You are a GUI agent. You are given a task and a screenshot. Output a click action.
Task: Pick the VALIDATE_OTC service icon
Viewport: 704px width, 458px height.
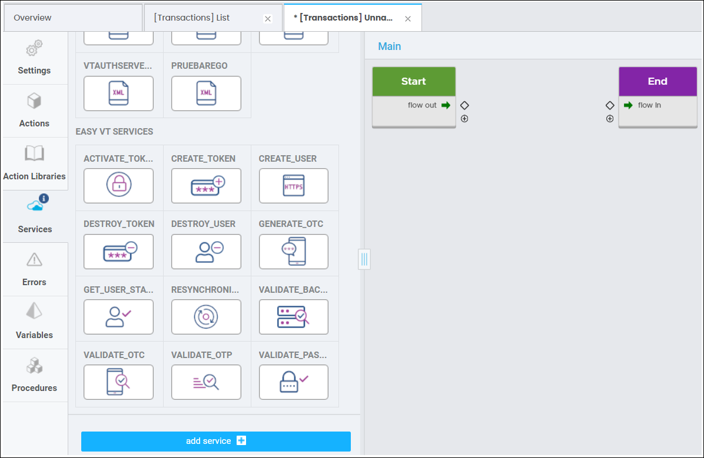[118, 382]
